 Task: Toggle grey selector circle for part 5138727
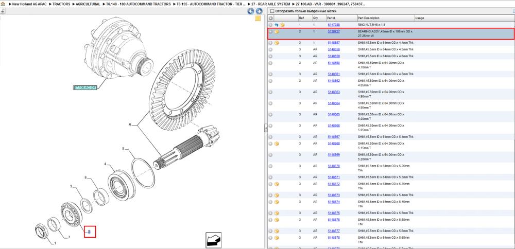pos(271,32)
